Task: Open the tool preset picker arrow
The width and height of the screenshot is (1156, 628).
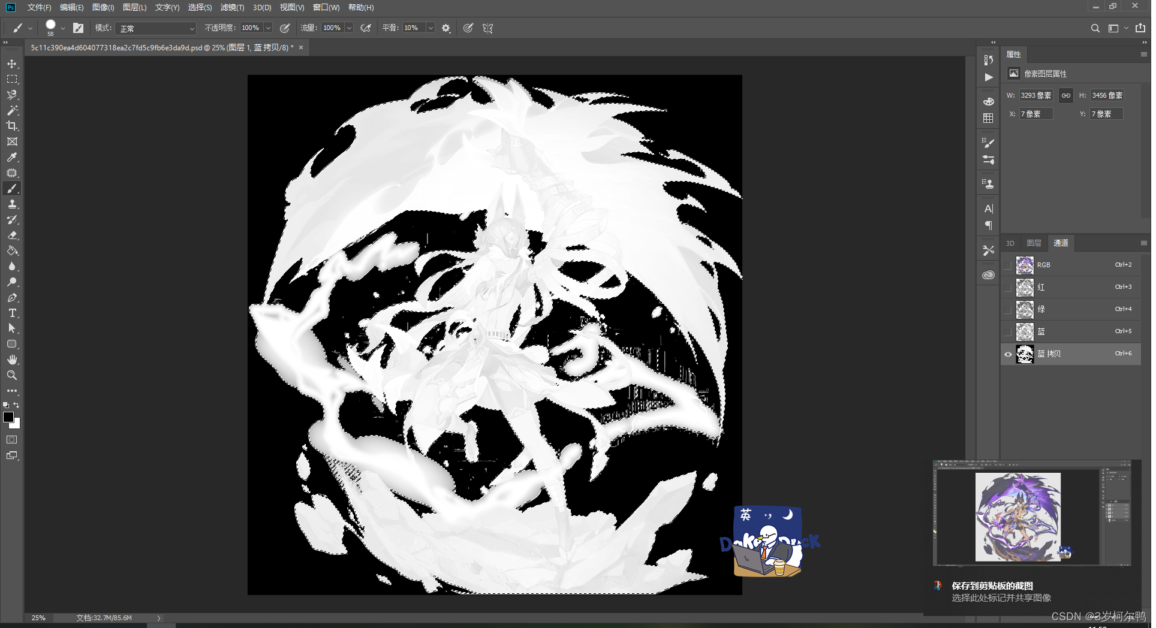Action: (x=30, y=28)
